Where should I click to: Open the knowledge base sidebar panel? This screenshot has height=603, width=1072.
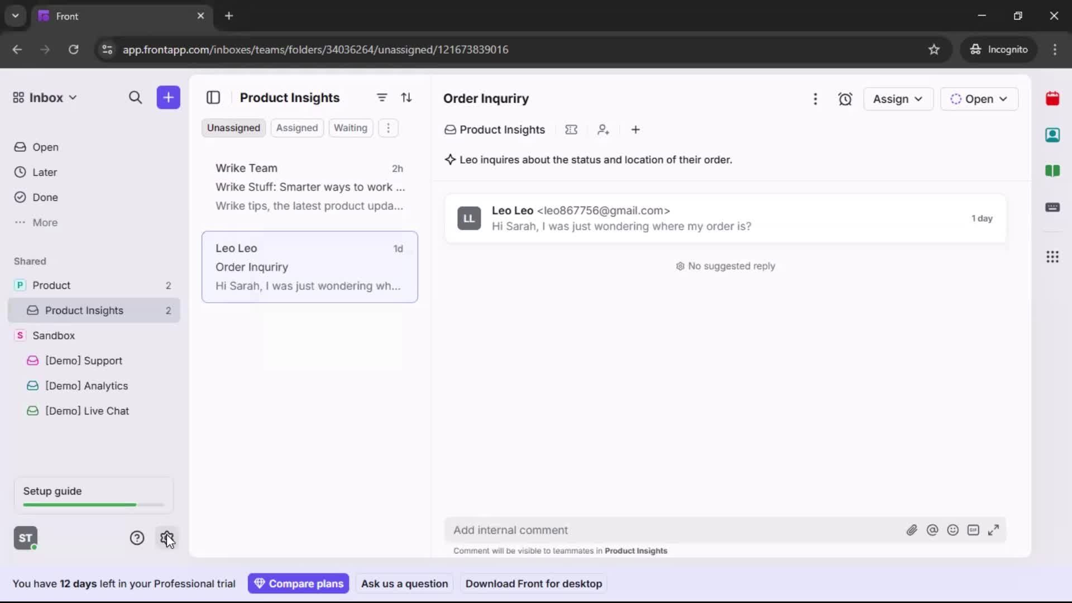click(x=1053, y=171)
